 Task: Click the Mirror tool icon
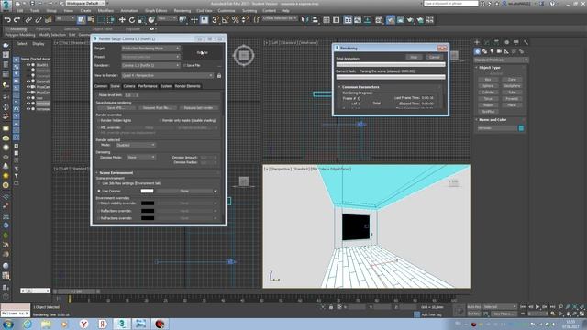pyautogui.click(x=305, y=20)
